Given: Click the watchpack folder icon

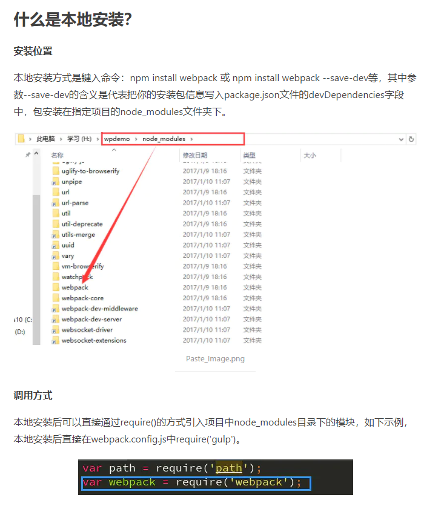Looking at the screenshot, I should coord(56,277).
